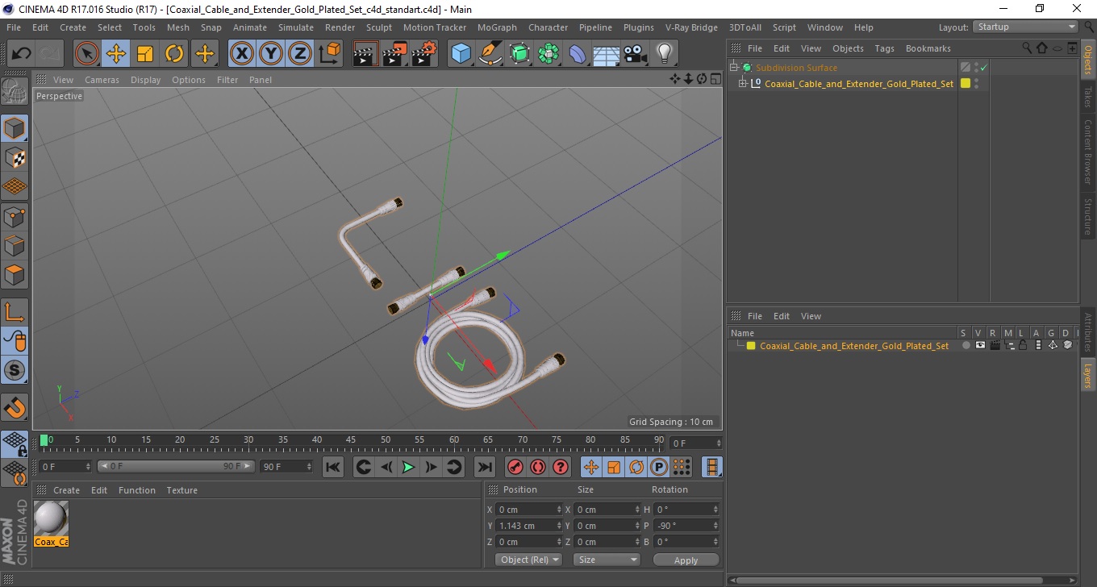This screenshot has height=587, width=1097.
Task: Add a Light object via the bulb icon
Action: 664,54
